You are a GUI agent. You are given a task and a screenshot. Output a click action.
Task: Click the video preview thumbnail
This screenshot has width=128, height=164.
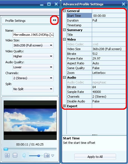click(30, 120)
